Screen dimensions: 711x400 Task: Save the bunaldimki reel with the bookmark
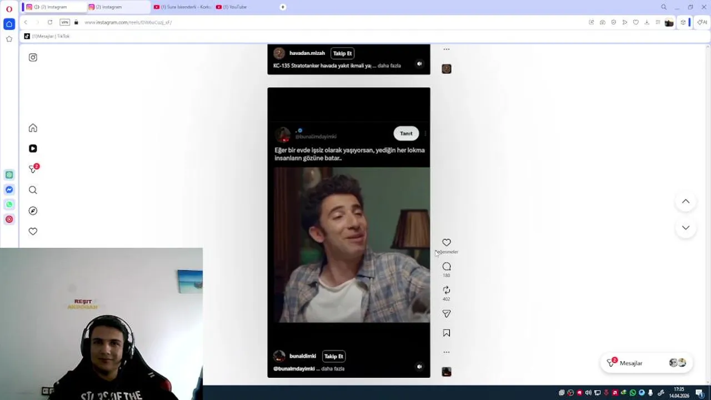pos(447,333)
